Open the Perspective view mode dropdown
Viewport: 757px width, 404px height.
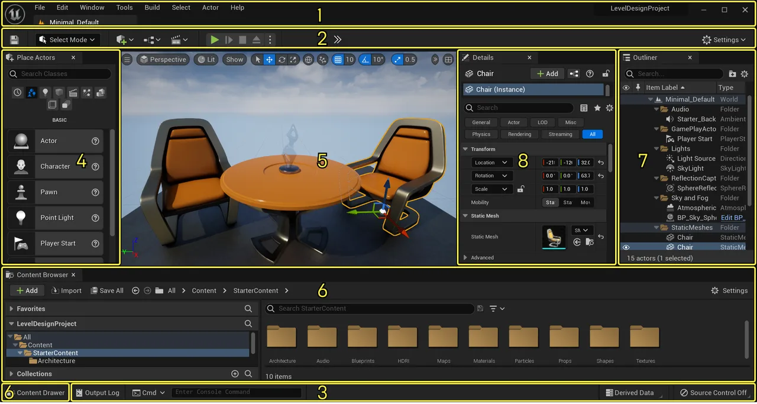pos(163,60)
